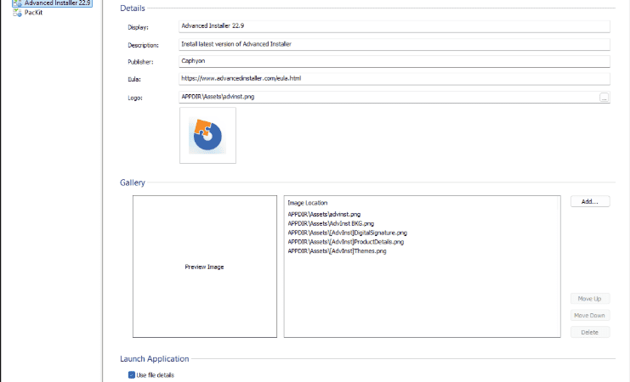Click the gallery Delete button
The height and width of the screenshot is (382, 630).
point(590,332)
